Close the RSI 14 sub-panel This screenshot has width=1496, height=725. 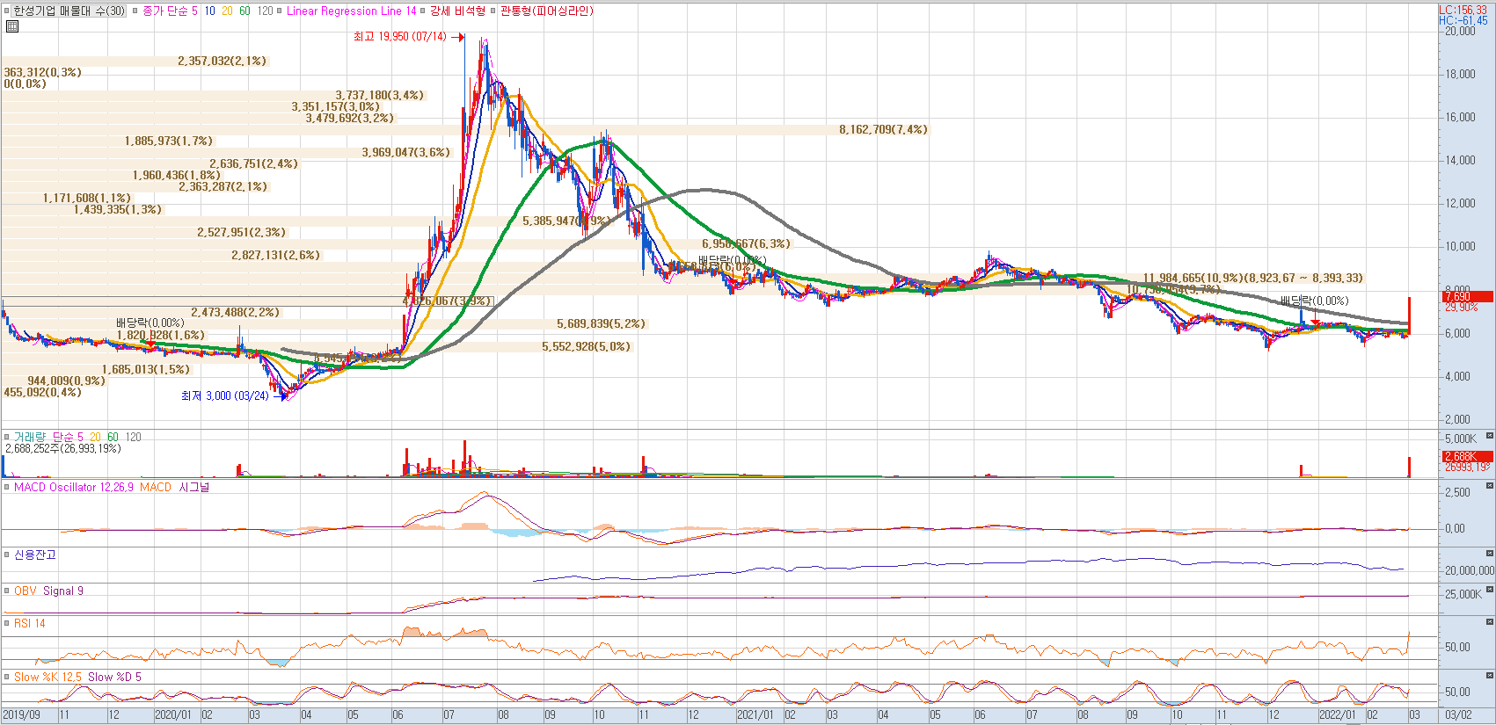click(x=1490, y=622)
